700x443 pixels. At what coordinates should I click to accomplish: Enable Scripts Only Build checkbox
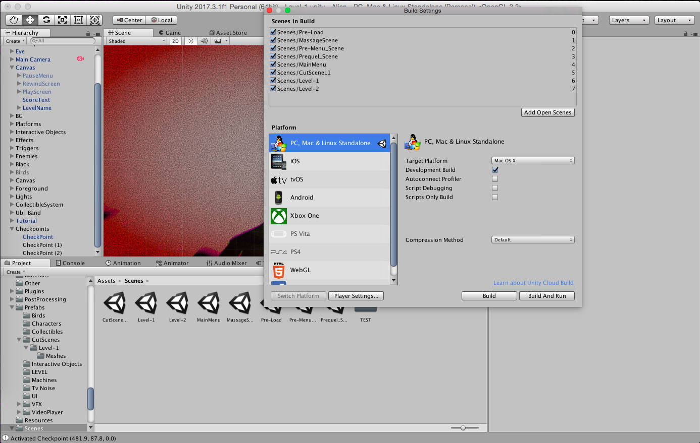(x=495, y=197)
